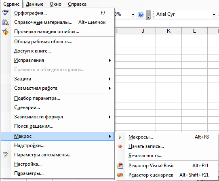Click the Visual Basic editor icon
The height and width of the screenshot is (181, 219).
pyautogui.click(x=120, y=166)
